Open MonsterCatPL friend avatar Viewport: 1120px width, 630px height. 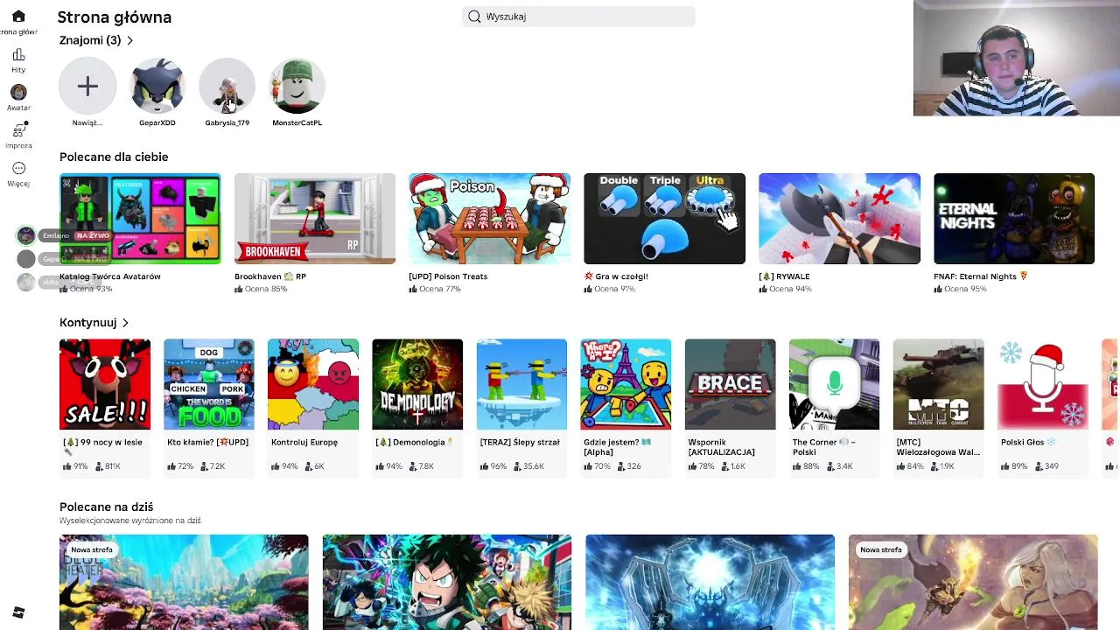click(297, 86)
